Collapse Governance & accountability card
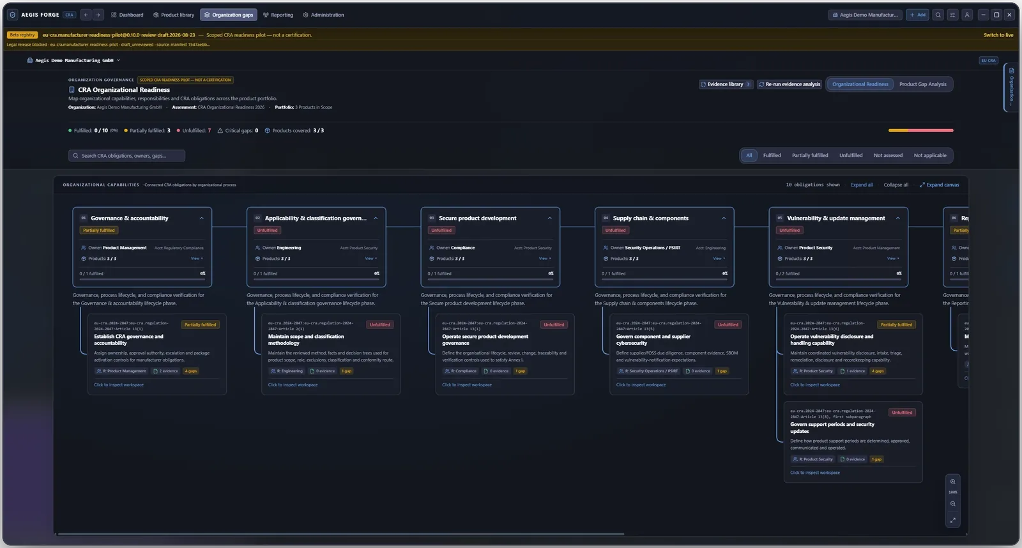The image size is (1022, 548). (x=202, y=218)
